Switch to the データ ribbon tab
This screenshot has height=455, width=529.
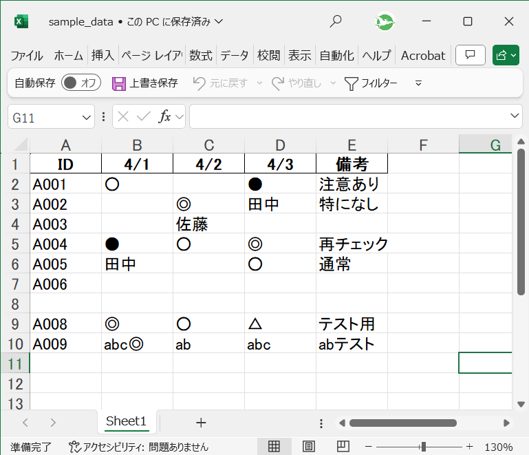pos(235,55)
